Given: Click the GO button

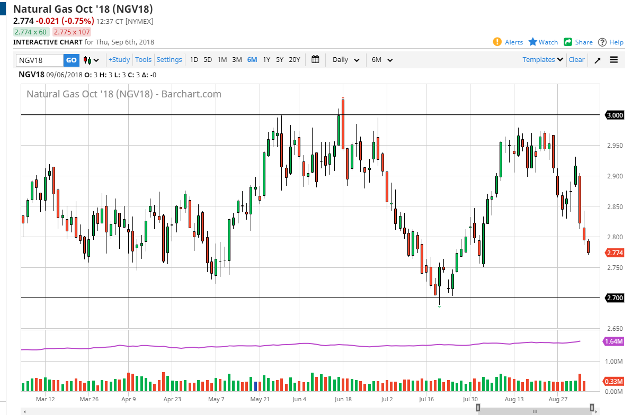Looking at the screenshot, I should point(71,60).
